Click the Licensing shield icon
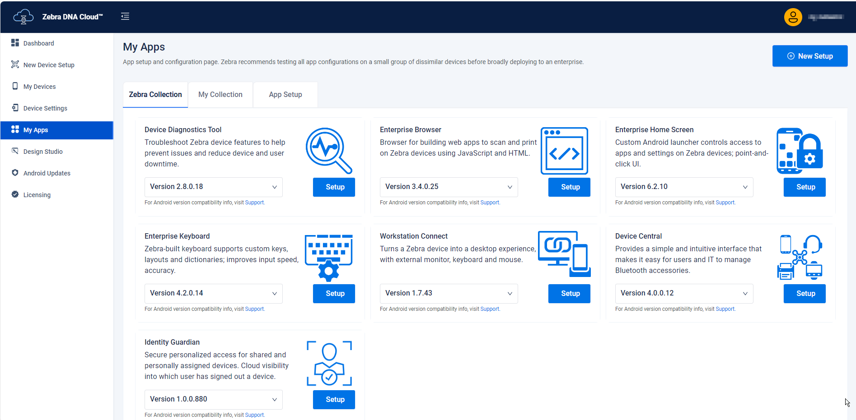Viewport: 856px width, 420px height. pos(15,194)
